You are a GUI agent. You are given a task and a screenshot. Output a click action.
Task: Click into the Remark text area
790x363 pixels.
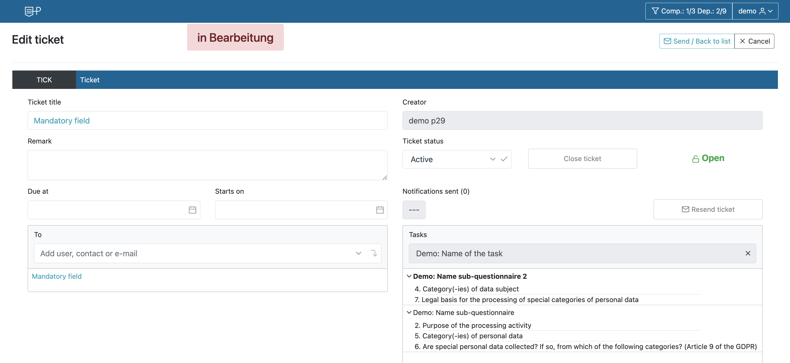pyautogui.click(x=208, y=165)
